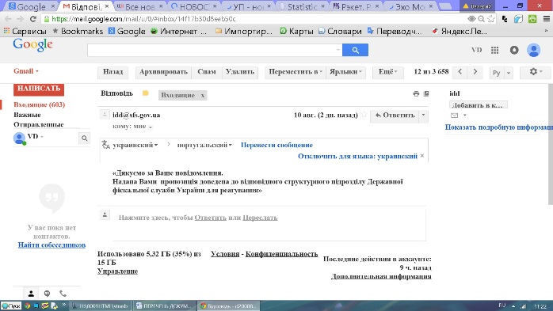This screenshot has width=553, height=311.
Task: Open source language украинский dropdown
Action: click(x=135, y=145)
